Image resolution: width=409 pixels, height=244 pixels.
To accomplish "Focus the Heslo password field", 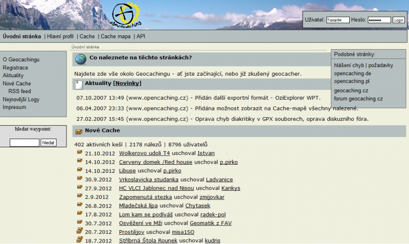I will point(379,20).
